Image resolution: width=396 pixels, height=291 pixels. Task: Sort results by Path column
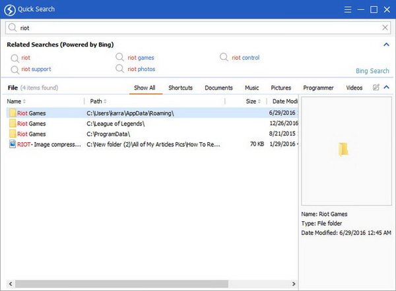[x=96, y=101]
